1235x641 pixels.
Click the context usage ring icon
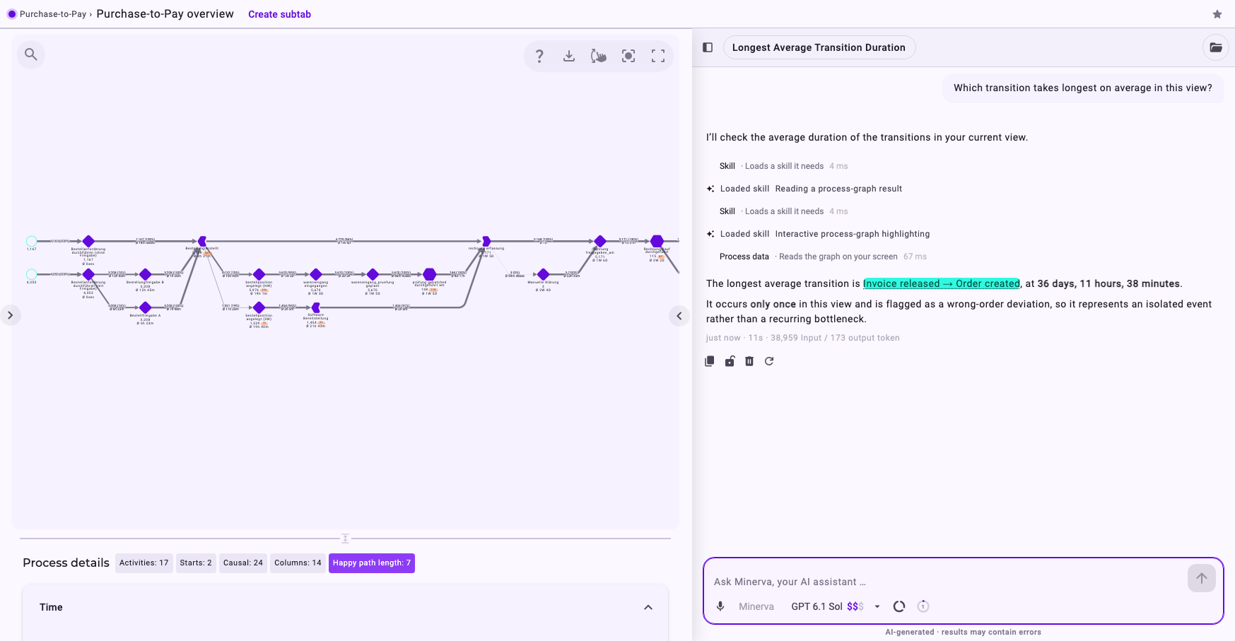click(899, 606)
